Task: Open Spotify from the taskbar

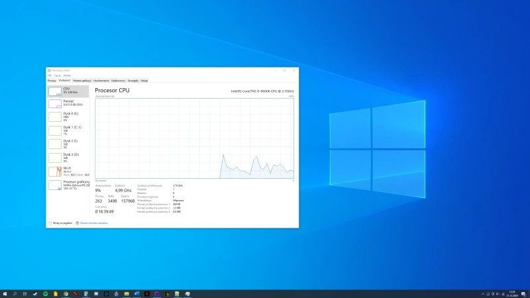Action: [x=45, y=294]
